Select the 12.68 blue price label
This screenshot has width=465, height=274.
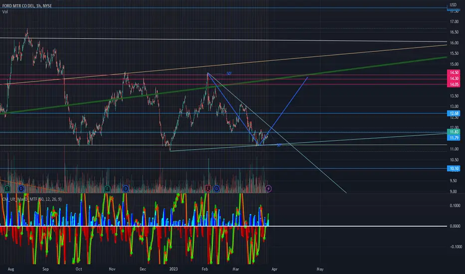click(454, 113)
